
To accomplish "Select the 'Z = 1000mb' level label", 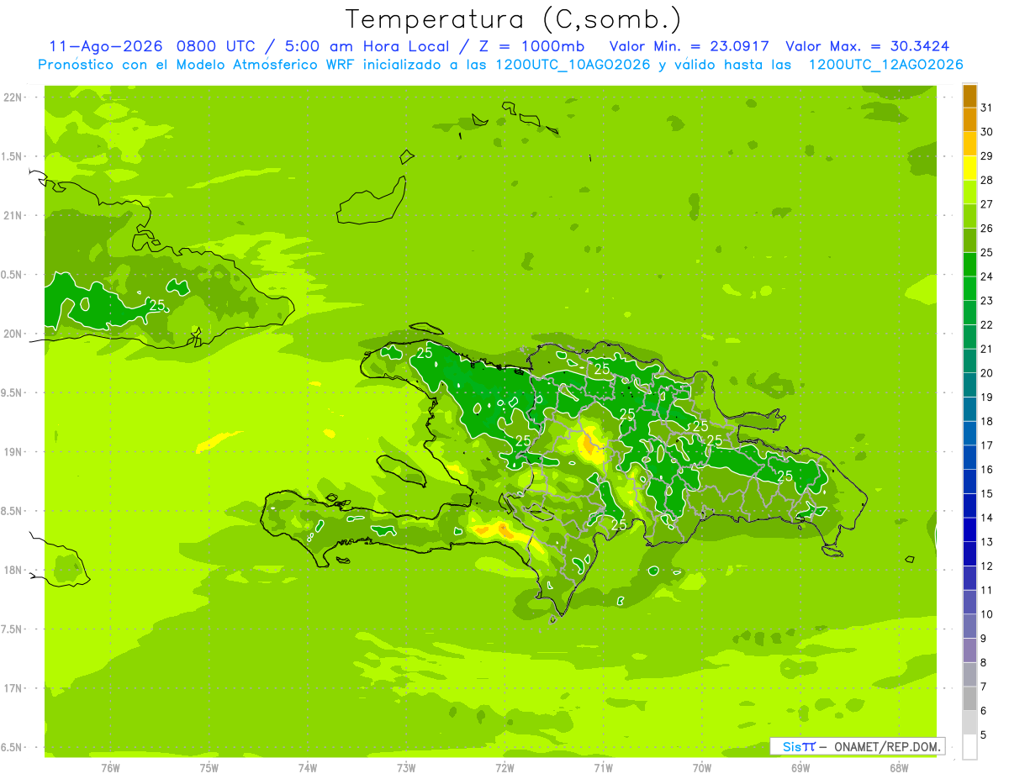I will 534,46.
